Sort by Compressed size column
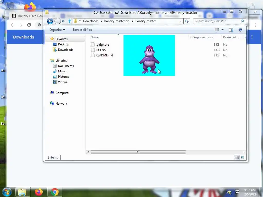Image resolution: width=263 pixels, height=197 pixels. click(x=202, y=37)
